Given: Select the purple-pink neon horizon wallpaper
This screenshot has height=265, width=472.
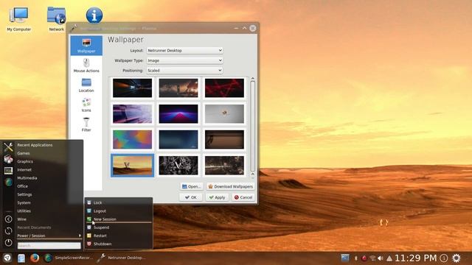Looking at the screenshot, I should [x=178, y=114].
